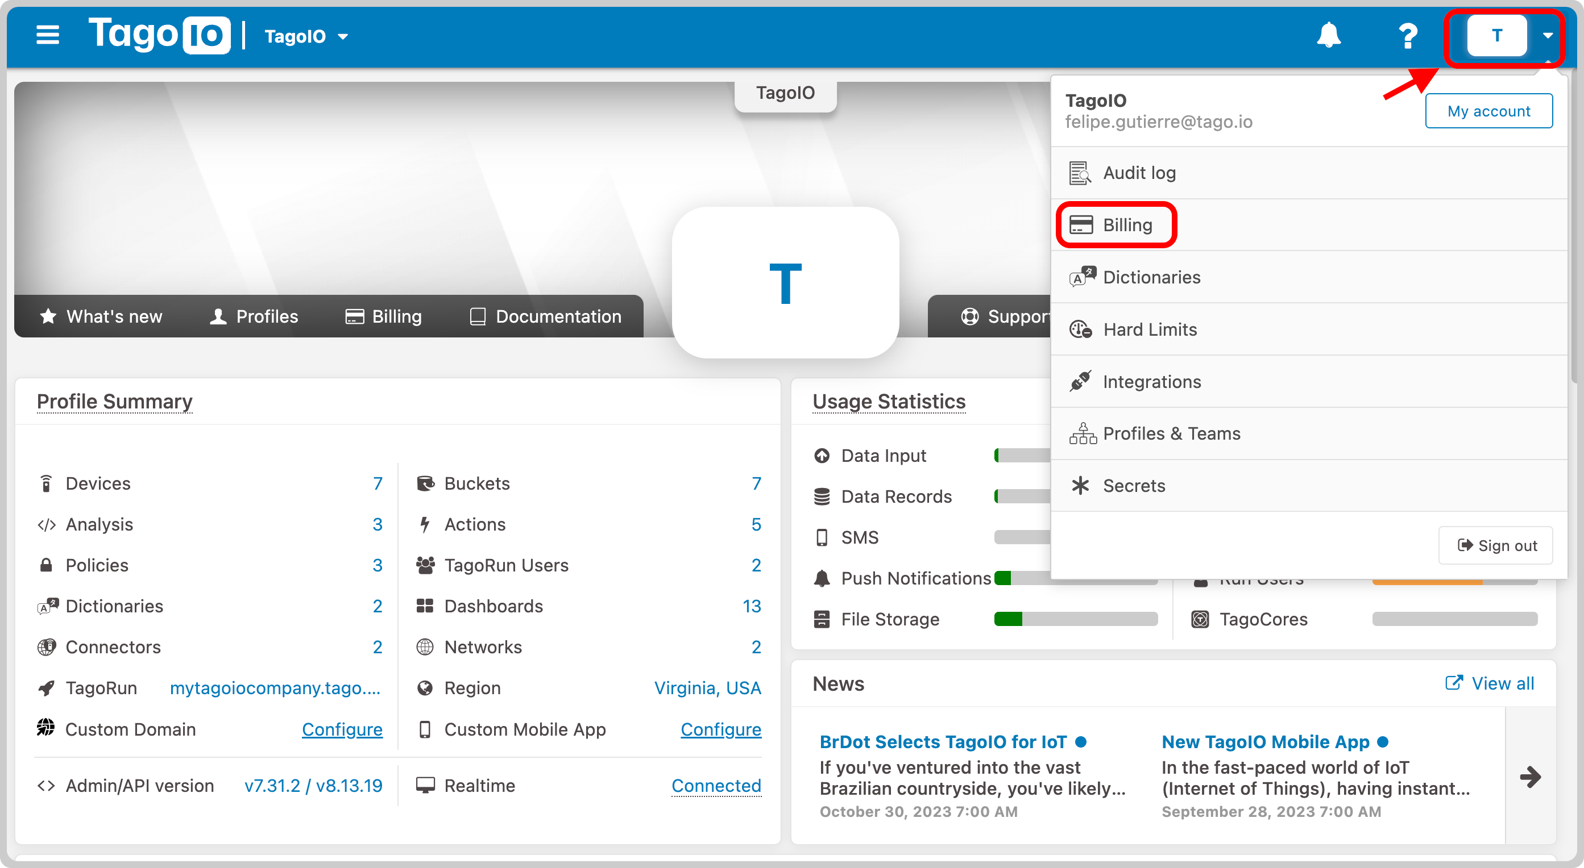1584x868 pixels.
Task: Click the My account button
Action: click(1488, 111)
